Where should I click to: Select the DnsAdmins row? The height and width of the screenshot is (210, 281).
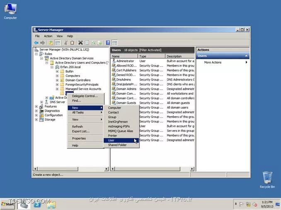153,79
